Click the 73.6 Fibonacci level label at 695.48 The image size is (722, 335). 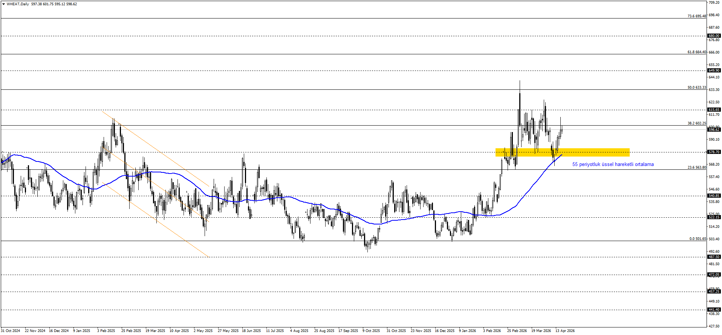696,16
